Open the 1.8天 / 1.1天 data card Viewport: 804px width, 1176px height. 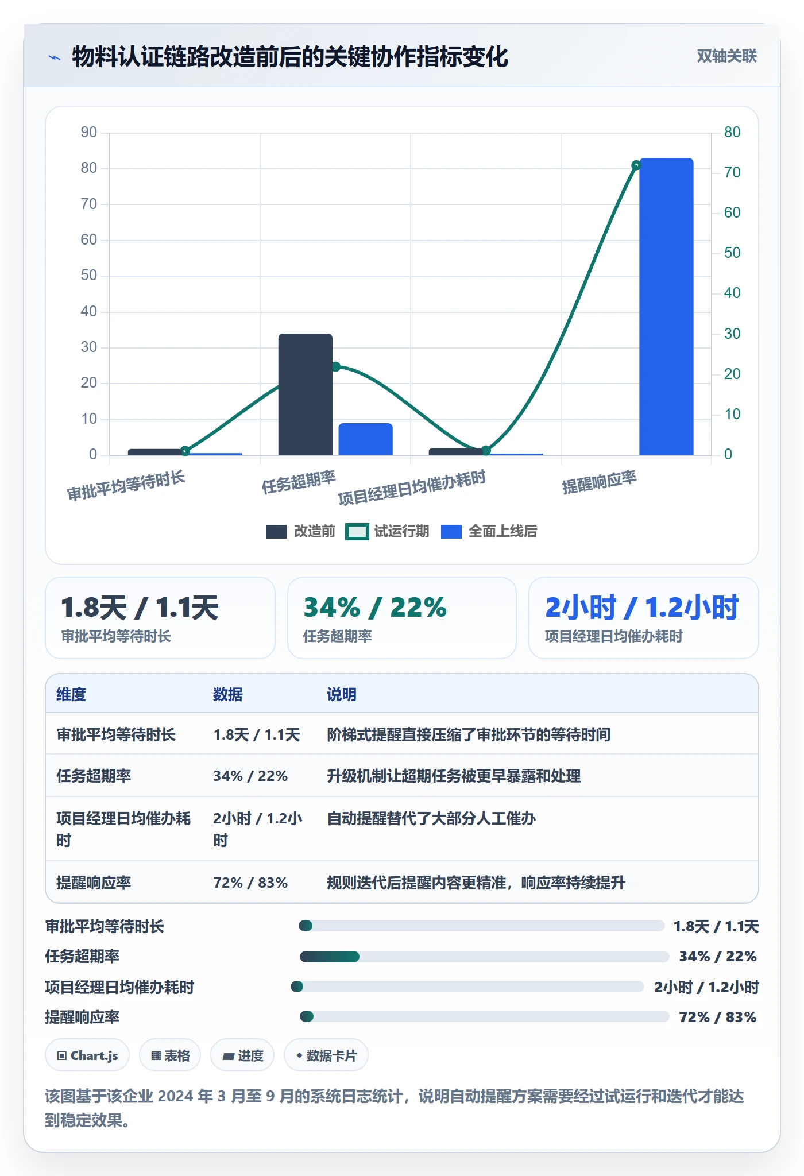tap(160, 618)
